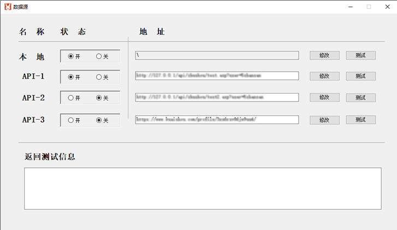Click the app icon in title bar
The width and height of the screenshot is (397, 230).
click(x=8, y=7)
